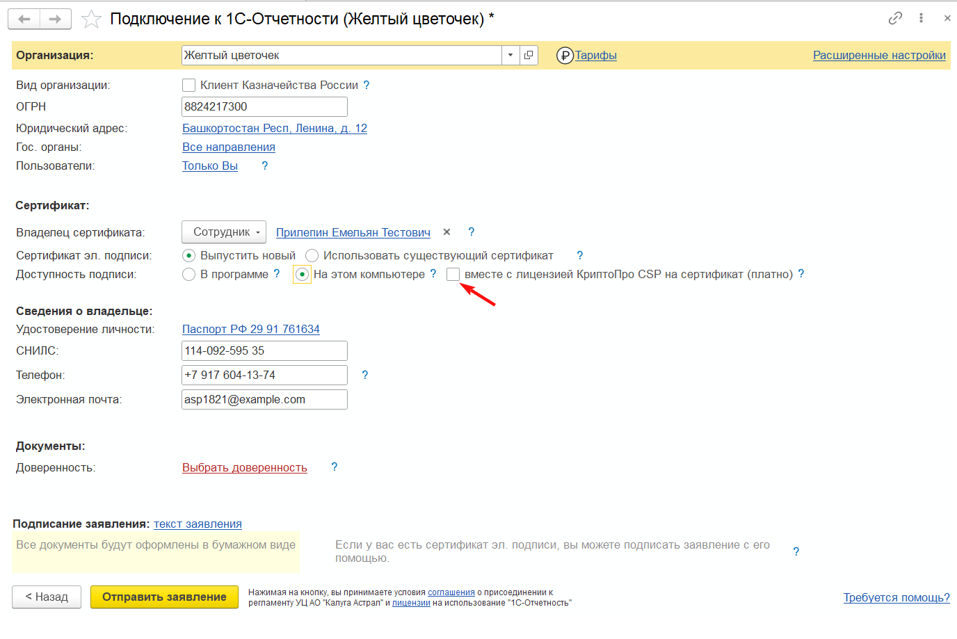The height and width of the screenshot is (639, 957).
Task: Go back with the left arrow button
Action: [x=24, y=19]
